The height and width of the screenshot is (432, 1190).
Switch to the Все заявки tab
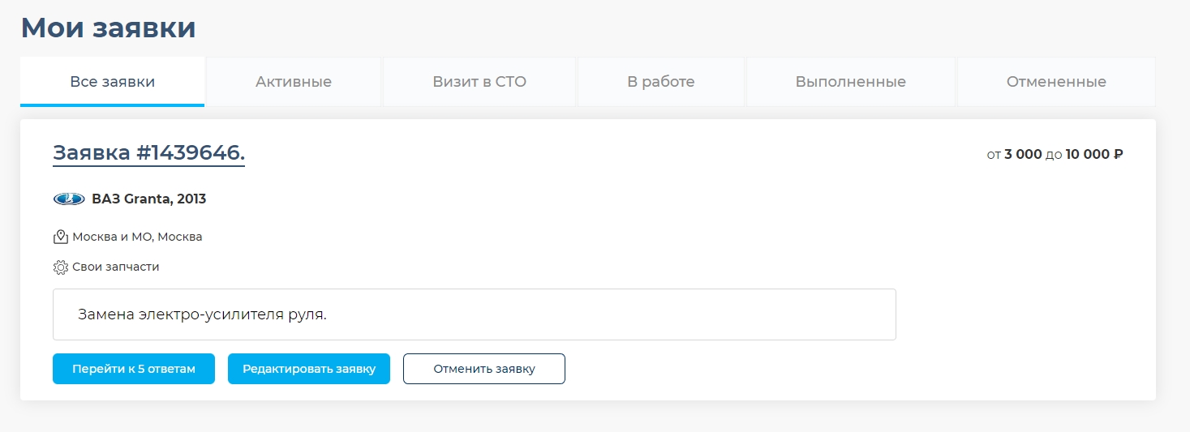[x=113, y=82]
